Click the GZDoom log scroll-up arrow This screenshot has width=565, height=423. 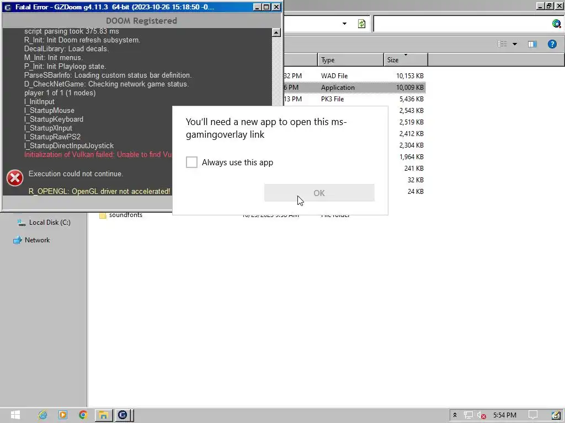coord(276,32)
